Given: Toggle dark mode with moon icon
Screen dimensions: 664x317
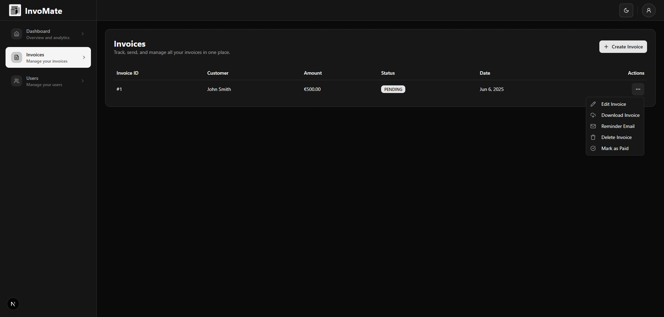Looking at the screenshot, I should click(626, 10).
